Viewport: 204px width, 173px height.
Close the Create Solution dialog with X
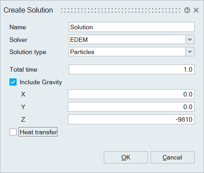coord(196,10)
